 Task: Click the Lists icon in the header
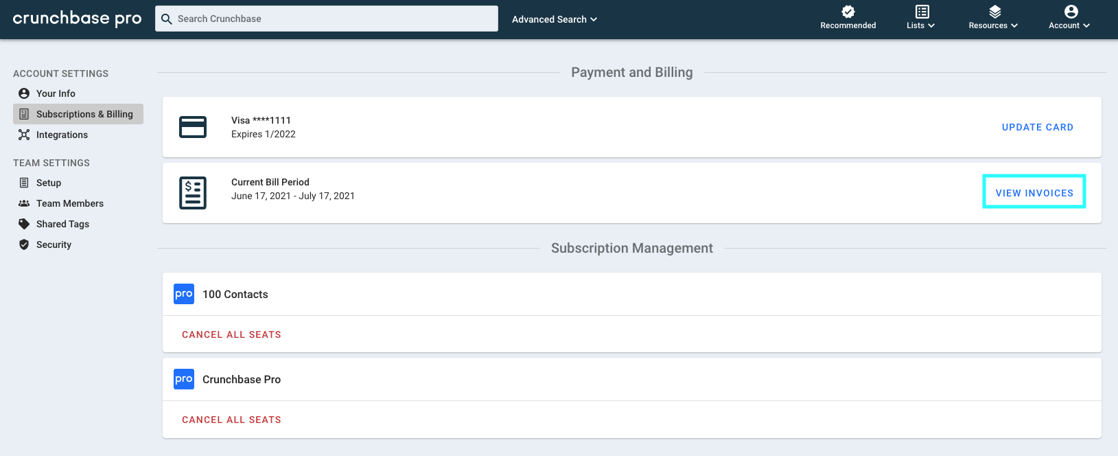click(x=922, y=12)
